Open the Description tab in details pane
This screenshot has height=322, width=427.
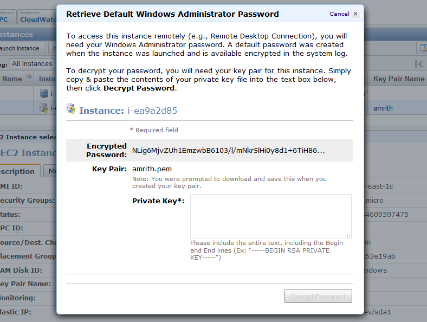[x=20, y=171]
